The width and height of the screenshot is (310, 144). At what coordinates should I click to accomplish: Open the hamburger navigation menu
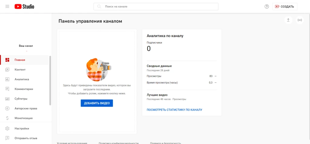tap(7, 7)
